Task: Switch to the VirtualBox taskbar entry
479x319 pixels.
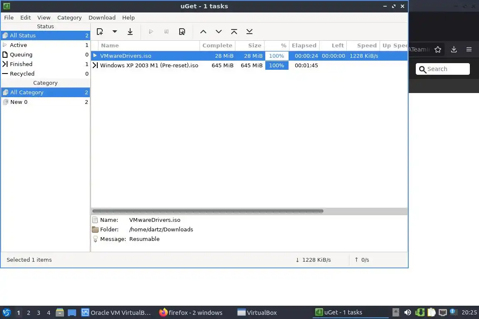Action: (257, 313)
